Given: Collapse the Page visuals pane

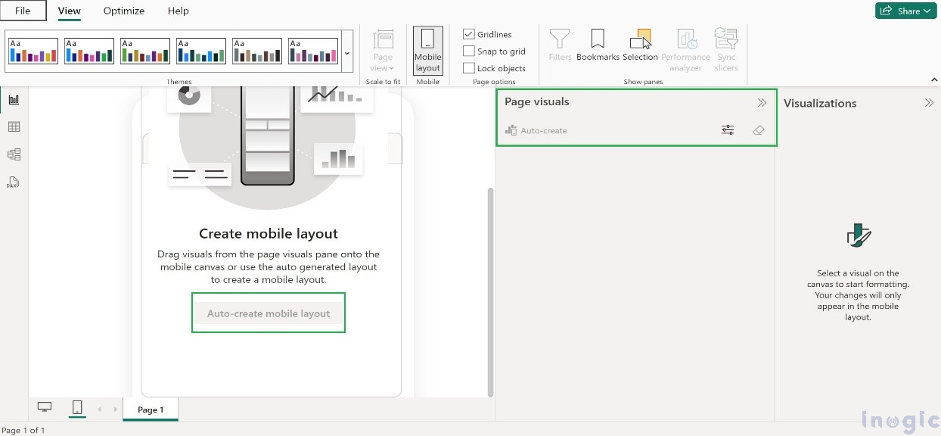Looking at the screenshot, I should (x=762, y=103).
